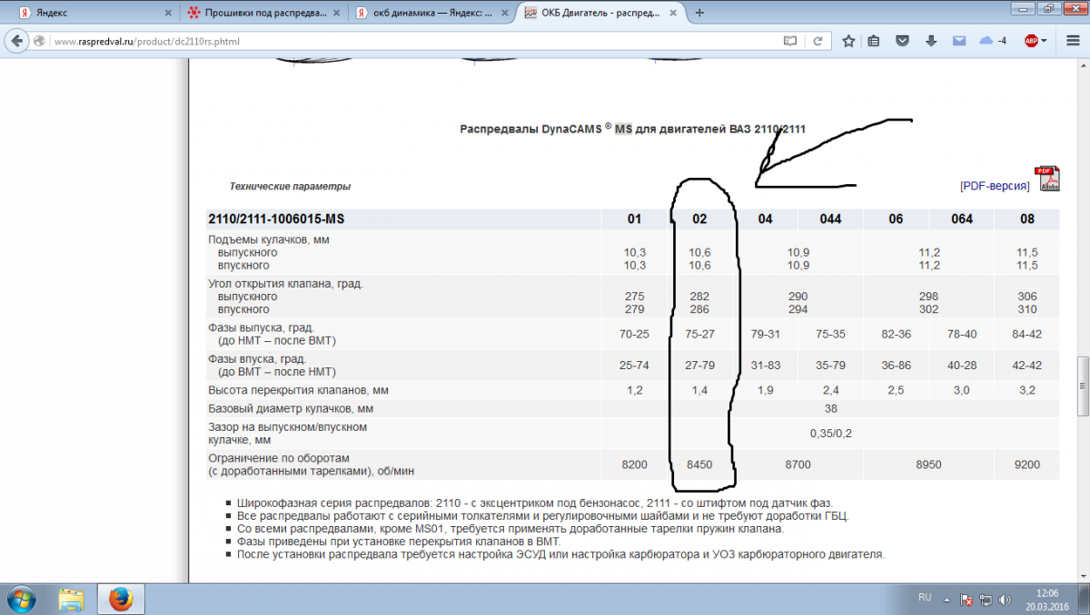Enter Reader View from address bar
This screenshot has width=1090, height=615.
tap(790, 41)
